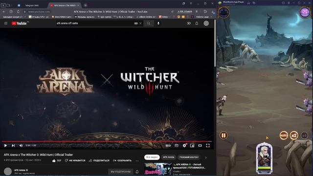Open the recommended video thumbnail
This screenshot has width=313, height=176.
pos(158,169)
